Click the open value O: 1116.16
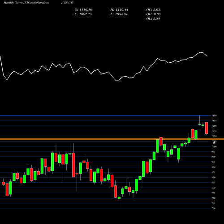The height and width of the screenshot is (224, 224). pyautogui.click(x=83, y=10)
